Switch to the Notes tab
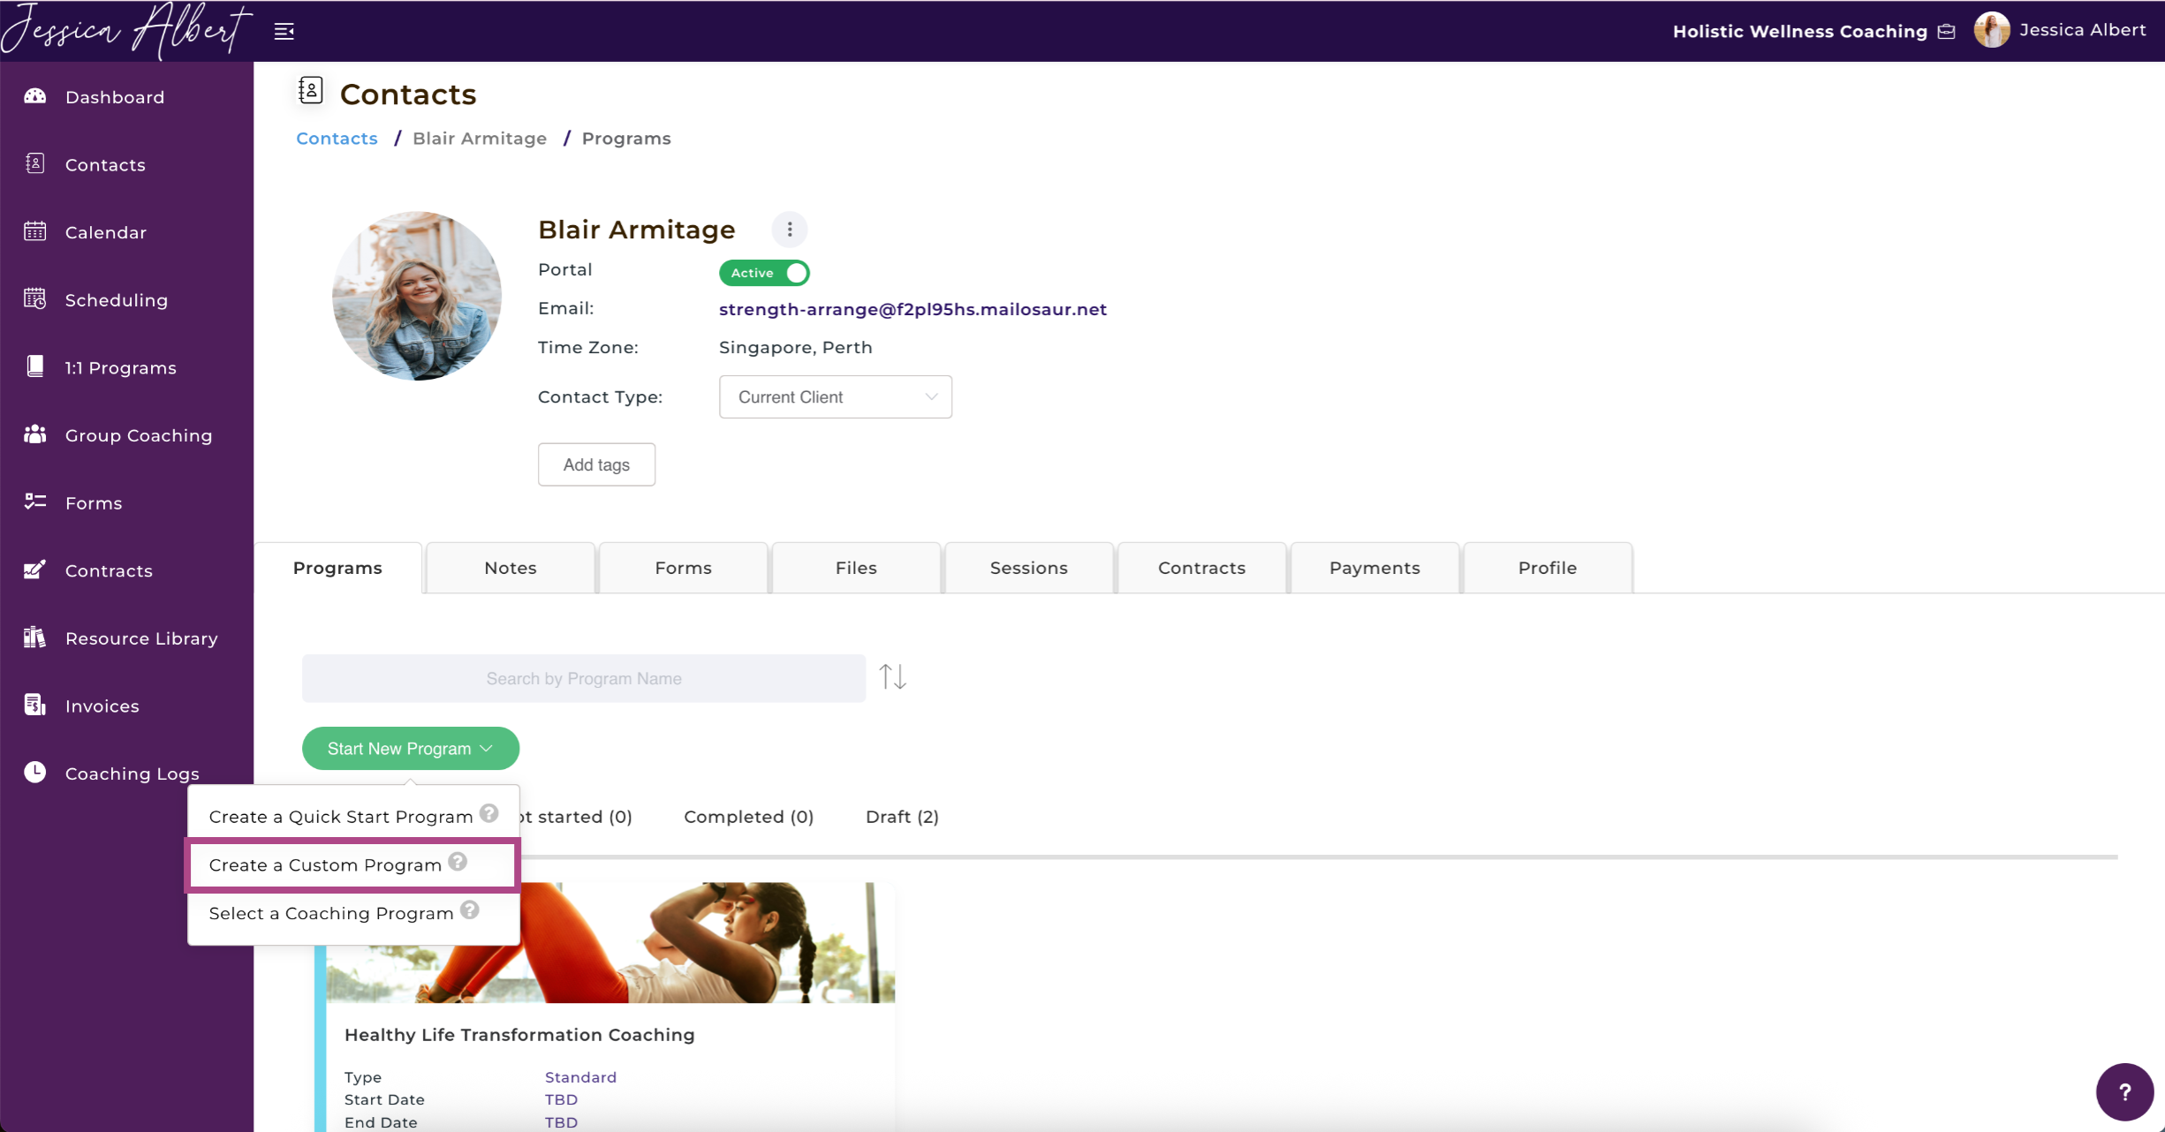Viewport: 2165px width, 1132px height. click(511, 568)
